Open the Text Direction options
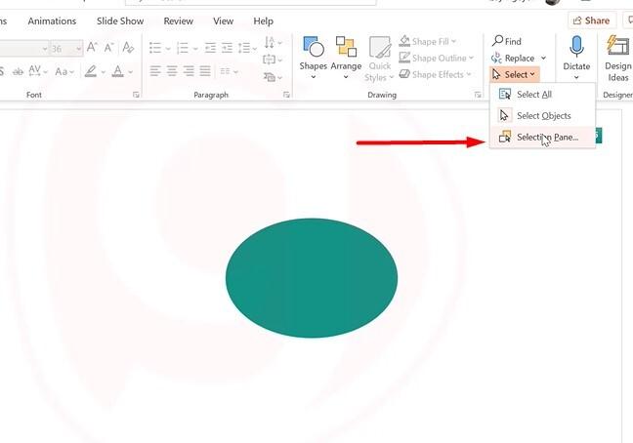This screenshot has width=633, height=443. pos(273,42)
